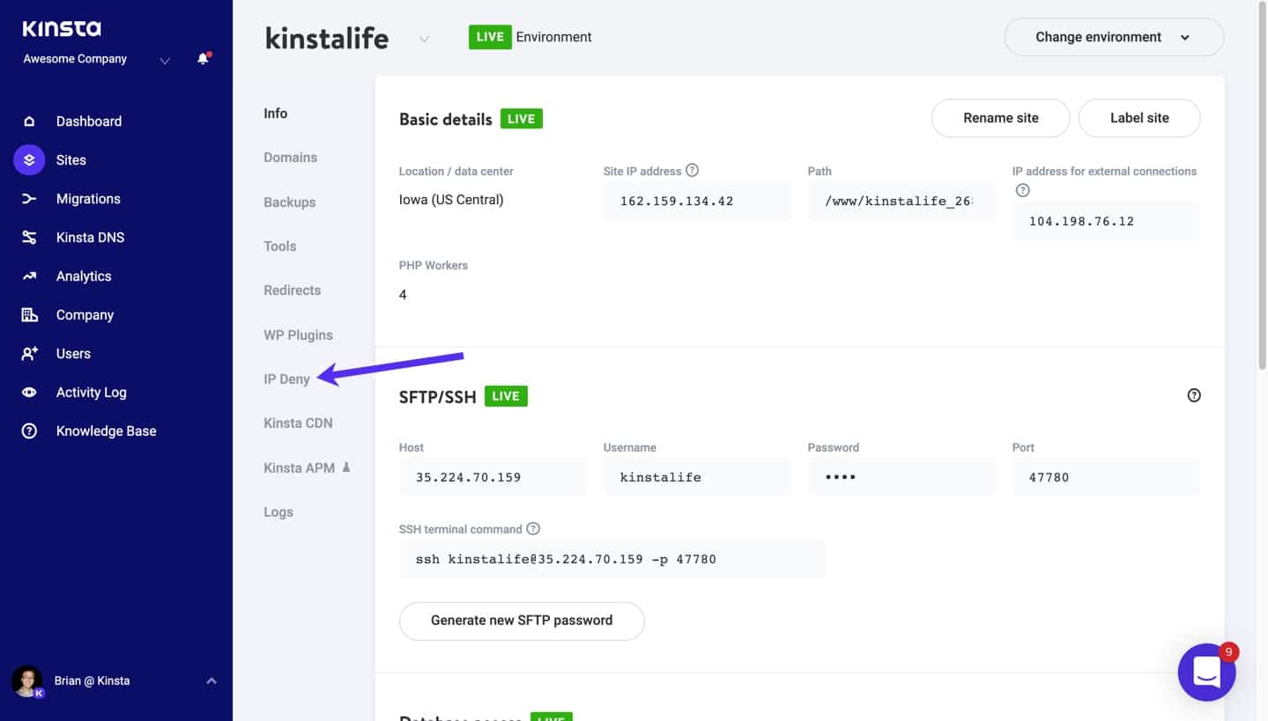Click the Rename site button
This screenshot has height=721, width=1268.
(999, 117)
